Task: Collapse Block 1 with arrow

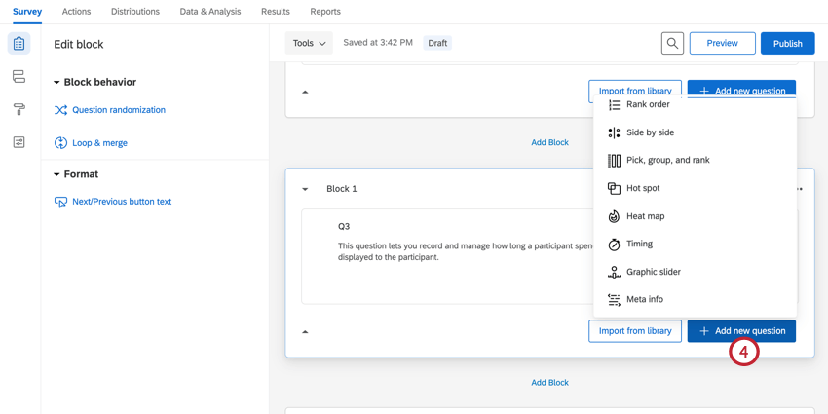Action: click(x=305, y=189)
